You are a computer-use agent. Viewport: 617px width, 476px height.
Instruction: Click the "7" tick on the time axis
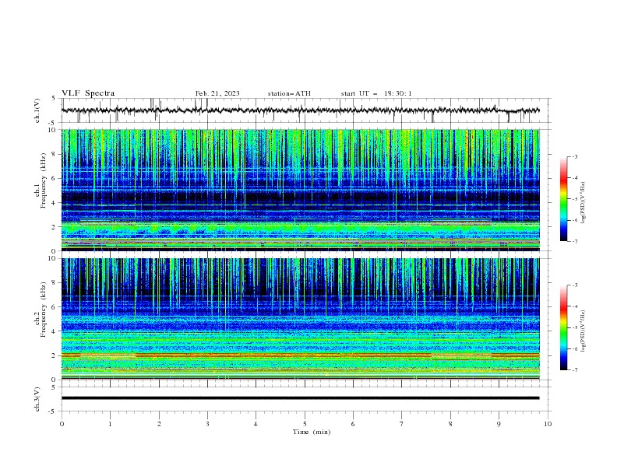402,424
